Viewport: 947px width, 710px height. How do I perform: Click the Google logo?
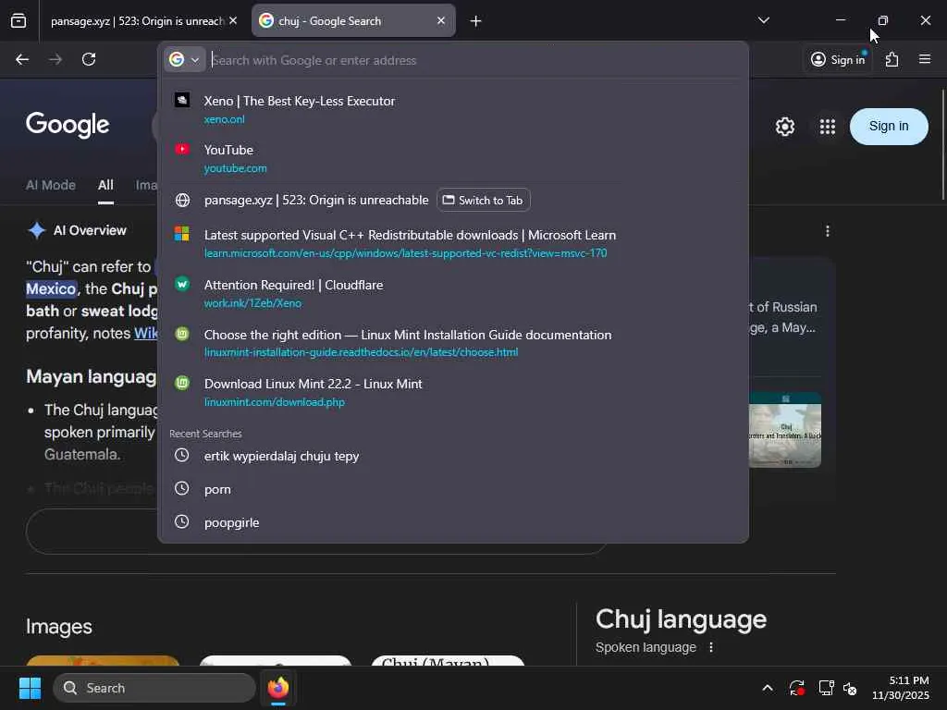click(x=68, y=125)
